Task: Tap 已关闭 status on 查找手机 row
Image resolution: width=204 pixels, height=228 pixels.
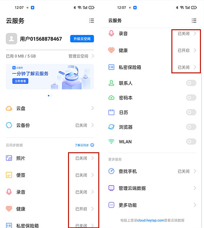Action: pyautogui.click(x=184, y=171)
